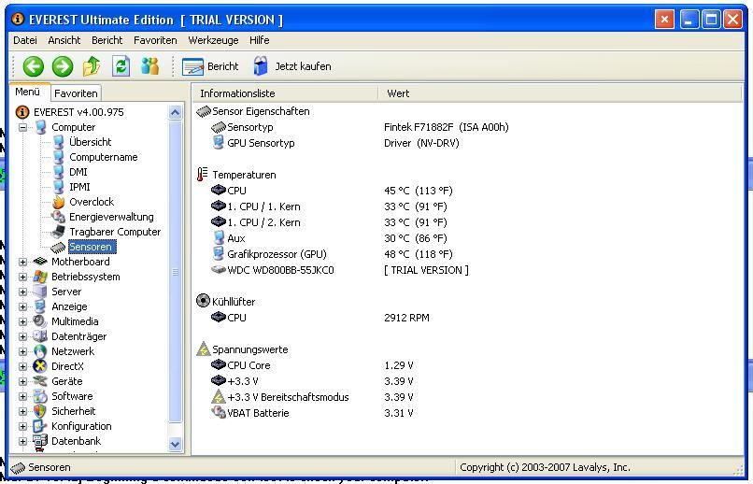Expand the Netzwerk tree node
This screenshot has width=753, height=484.
click(22, 351)
